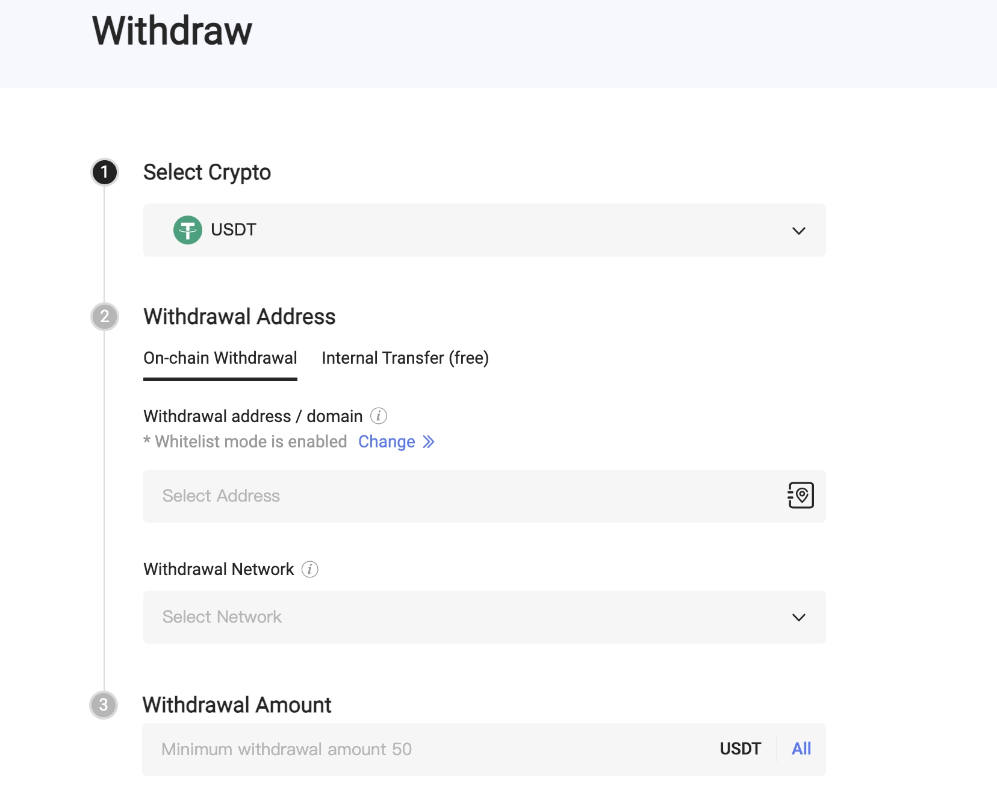The image size is (997, 790).
Task: Click info icon next to Withdrawal Network
Action: (x=310, y=569)
